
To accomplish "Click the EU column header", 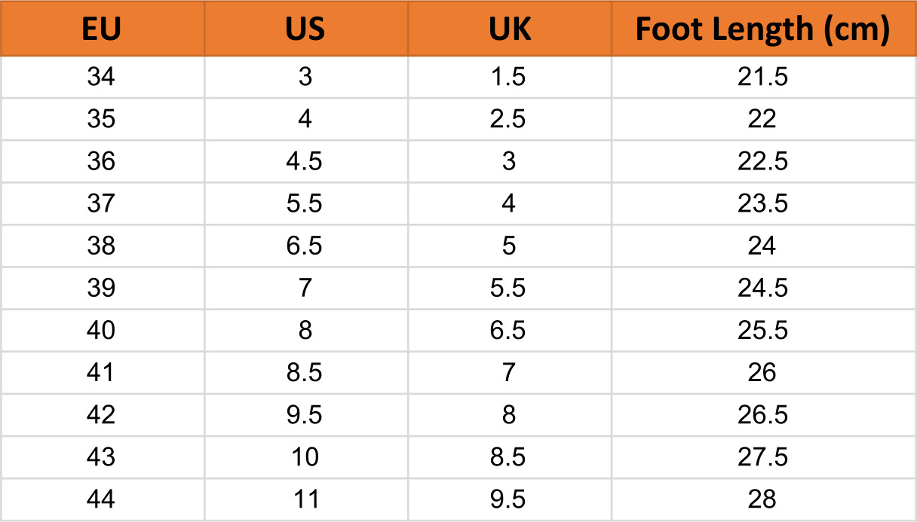I will point(102,29).
